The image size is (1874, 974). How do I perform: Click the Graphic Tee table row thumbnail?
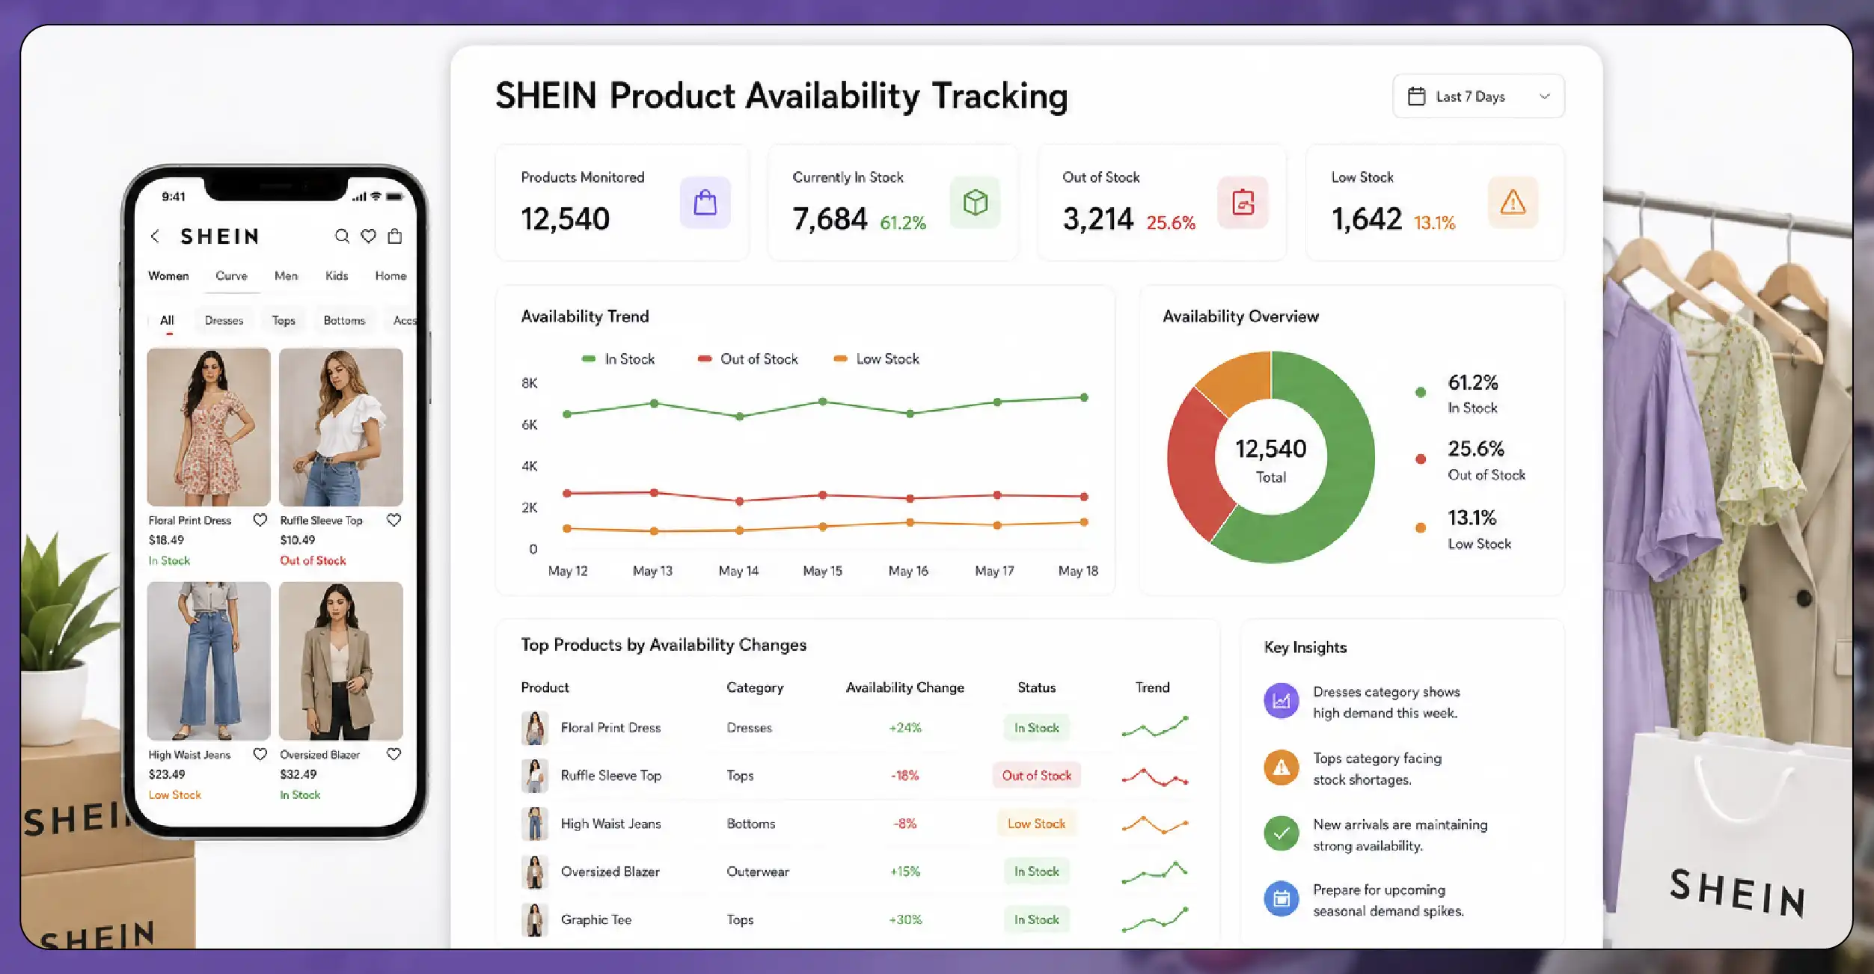(x=535, y=919)
